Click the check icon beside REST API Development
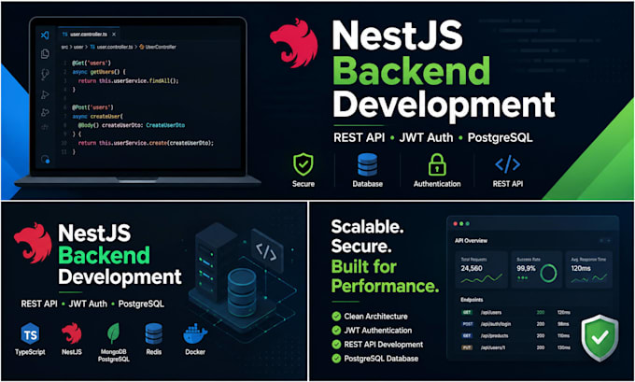Image resolution: width=635 pixels, height=382 pixels. point(336,345)
